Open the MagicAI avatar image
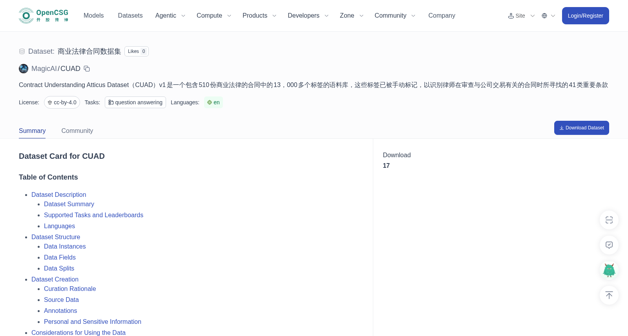This screenshot has height=336, width=628. tap(24, 69)
